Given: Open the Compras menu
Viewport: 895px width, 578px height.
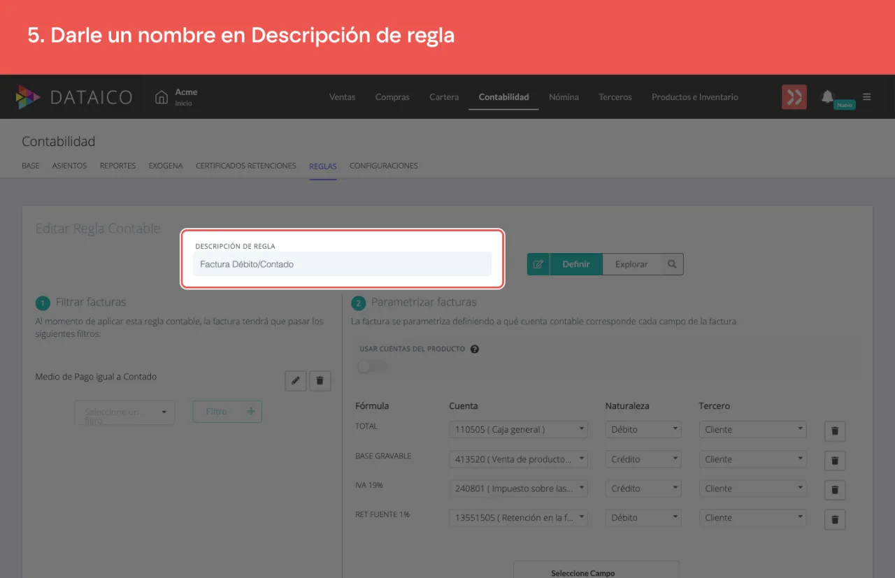Looking at the screenshot, I should [x=392, y=97].
